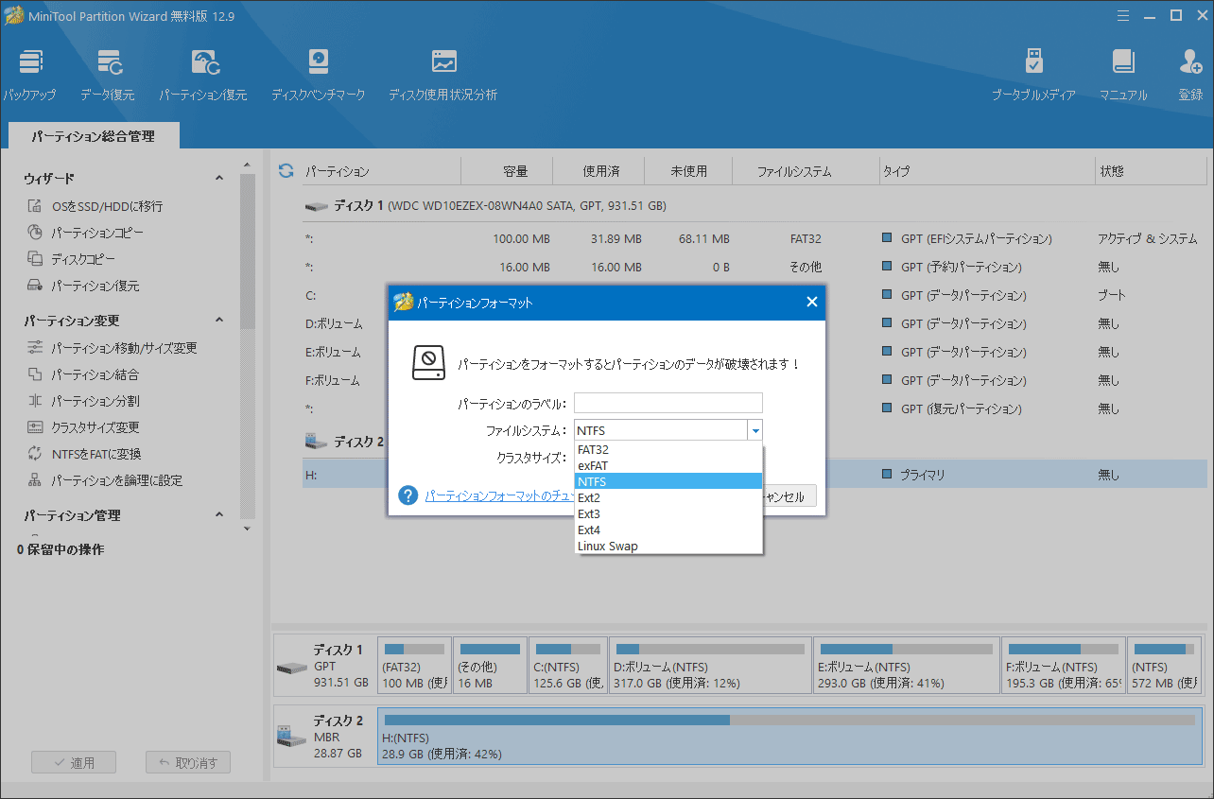Select the (FAT32) 100 MB block in disk map
Screen dimensions: 1214x799
[x=413, y=665]
